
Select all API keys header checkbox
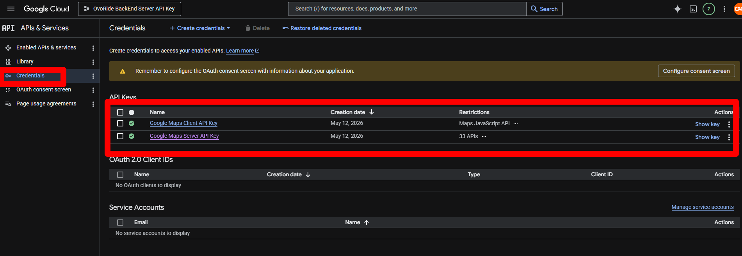tap(120, 112)
